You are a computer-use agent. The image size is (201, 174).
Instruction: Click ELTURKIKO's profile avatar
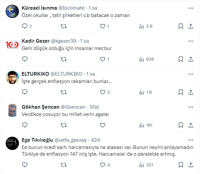click(12, 77)
